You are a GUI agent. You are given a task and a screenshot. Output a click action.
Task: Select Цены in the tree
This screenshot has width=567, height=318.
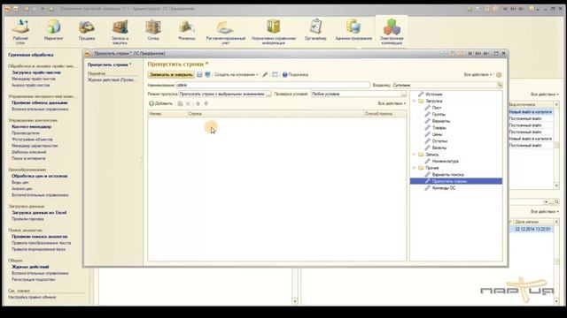point(437,134)
